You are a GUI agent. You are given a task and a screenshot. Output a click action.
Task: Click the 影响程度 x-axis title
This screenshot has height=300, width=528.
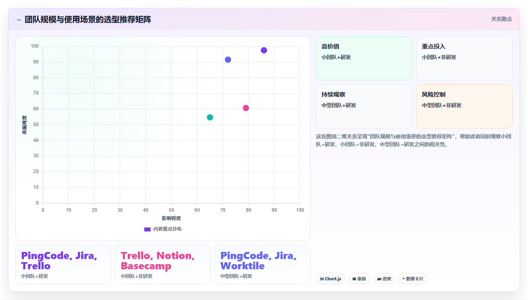coord(171,218)
